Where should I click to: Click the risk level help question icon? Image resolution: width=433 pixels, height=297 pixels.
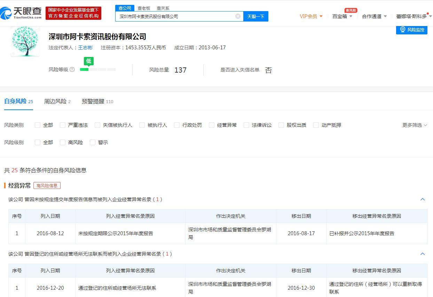tap(72, 69)
